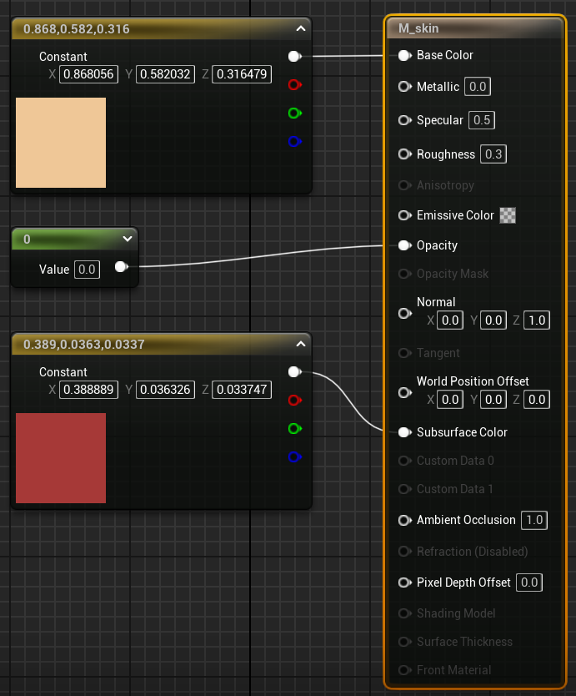Click the Base Color input pin
The width and height of the screenshot is (576, 696).
tap(404, 56)
